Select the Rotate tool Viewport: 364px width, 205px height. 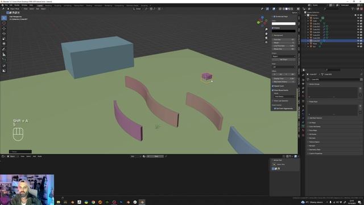[4, 34]
